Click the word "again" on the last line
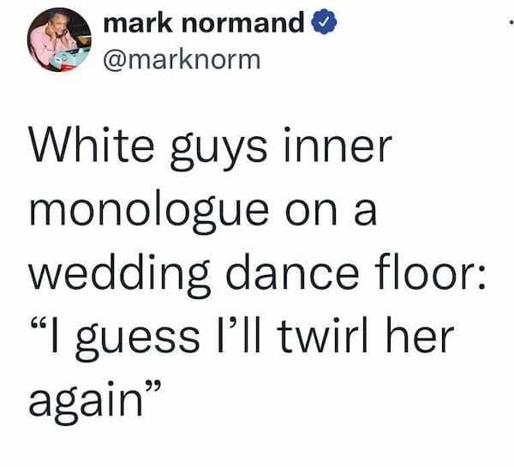This screenshot has height=467, width=514. 87,402
